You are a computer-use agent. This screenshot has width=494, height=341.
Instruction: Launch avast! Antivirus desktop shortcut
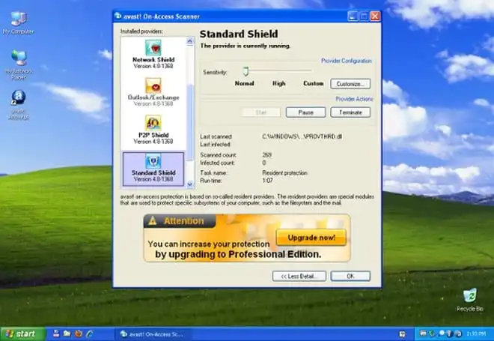(x=16, y=100)
